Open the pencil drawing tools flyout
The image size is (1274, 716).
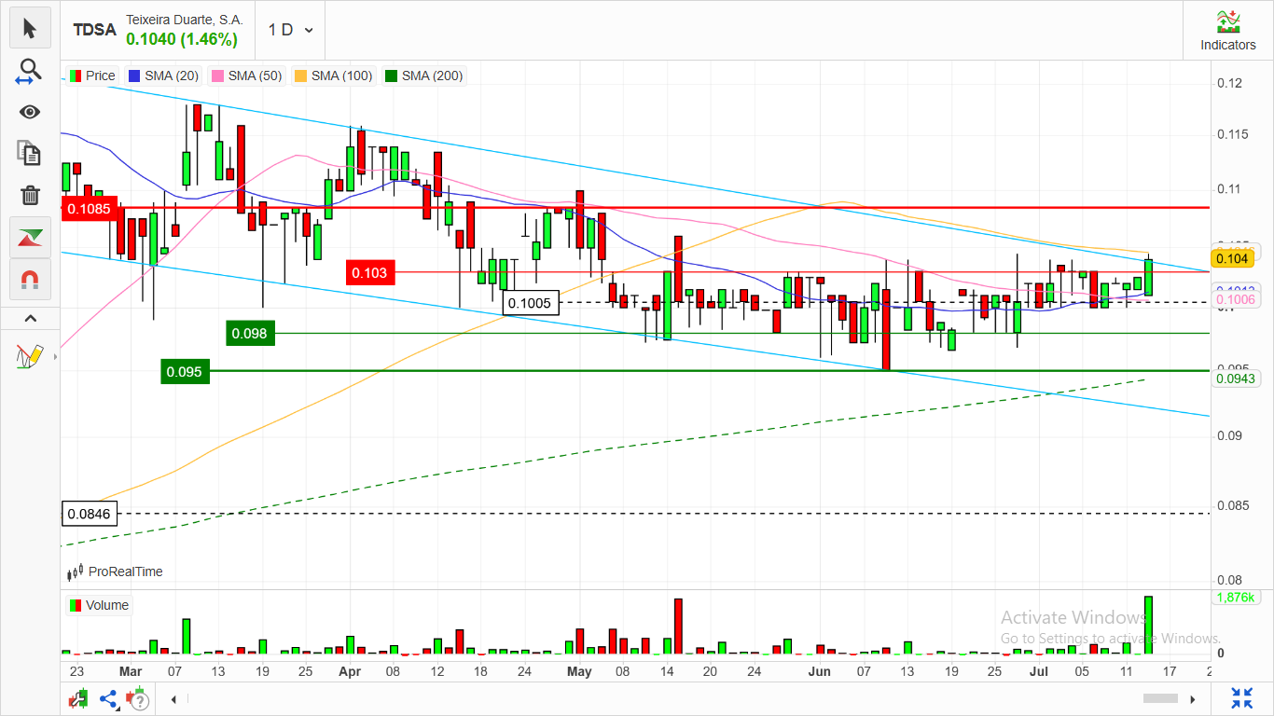pos(30,355)
